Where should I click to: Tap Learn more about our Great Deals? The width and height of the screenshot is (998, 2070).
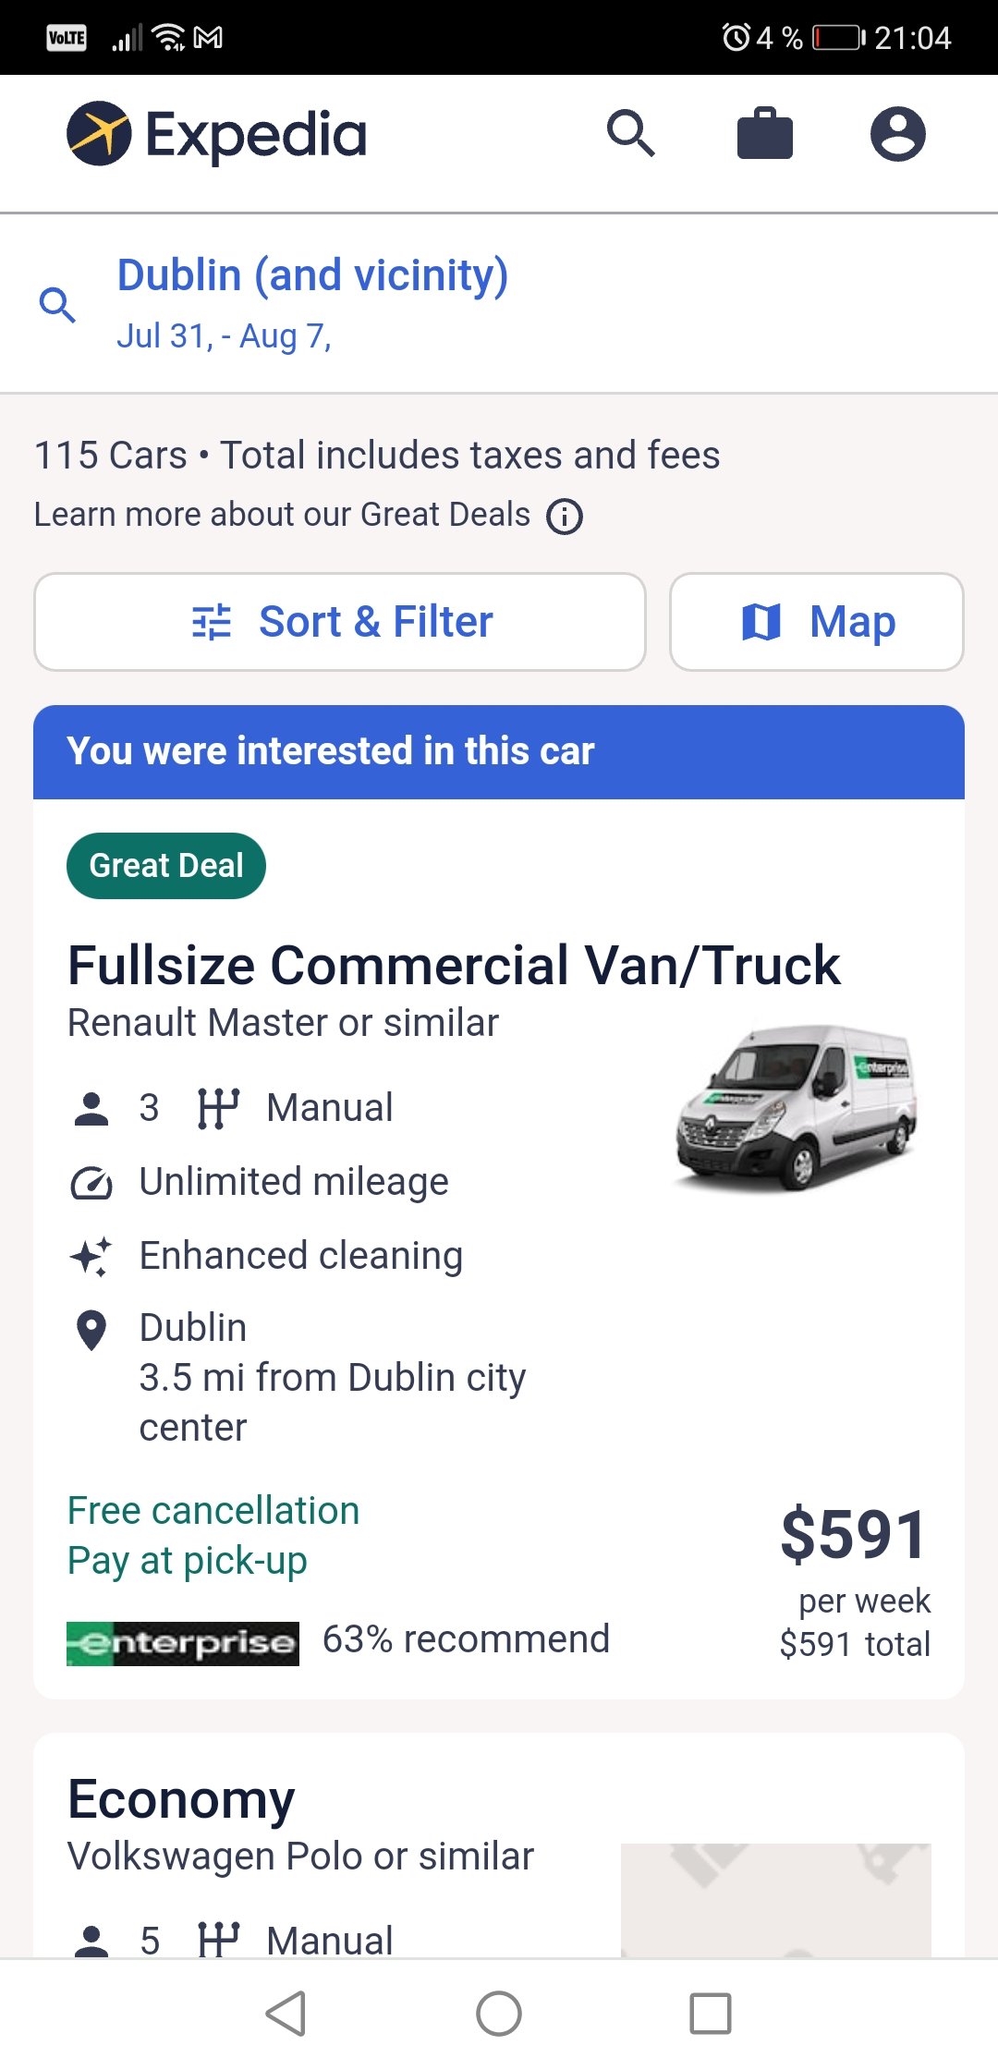[x=282, y=515]
